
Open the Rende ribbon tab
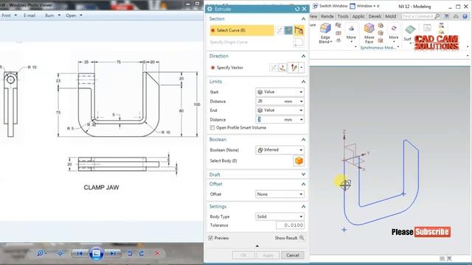click(327, 16)
